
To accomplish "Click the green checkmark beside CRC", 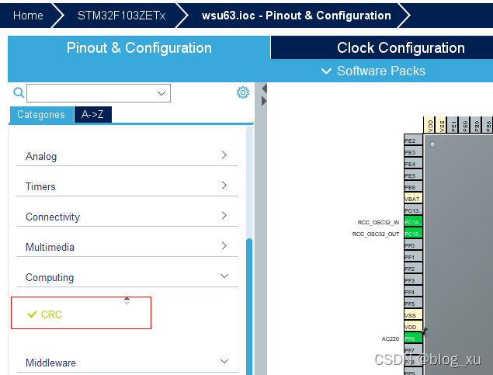I will (x=32, y=314).
